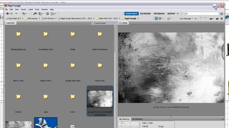Open thumbnail quality options dropdown
The width and height of the screenshot is (229, 128).
161,18
